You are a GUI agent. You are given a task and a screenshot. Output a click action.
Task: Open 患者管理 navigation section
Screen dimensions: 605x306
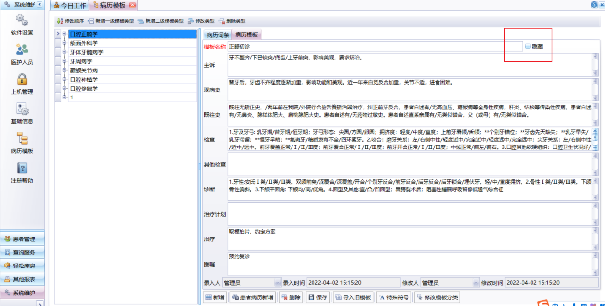[x=22, y=239]
